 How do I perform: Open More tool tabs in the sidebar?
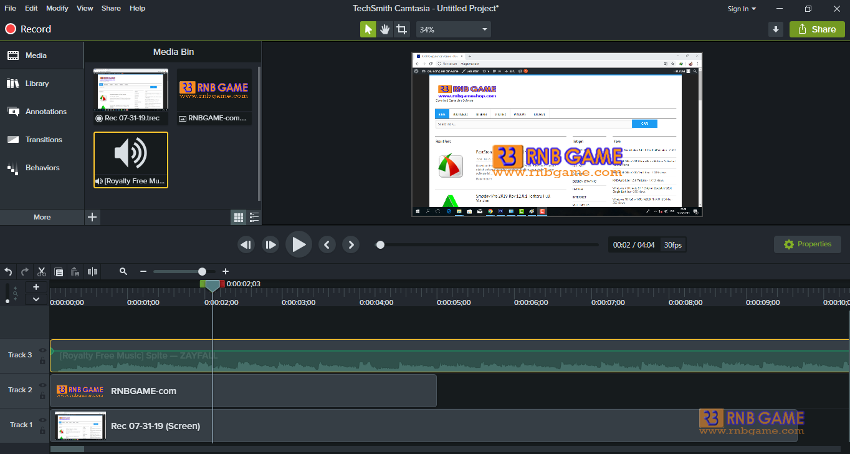click(x=42, y=217)
